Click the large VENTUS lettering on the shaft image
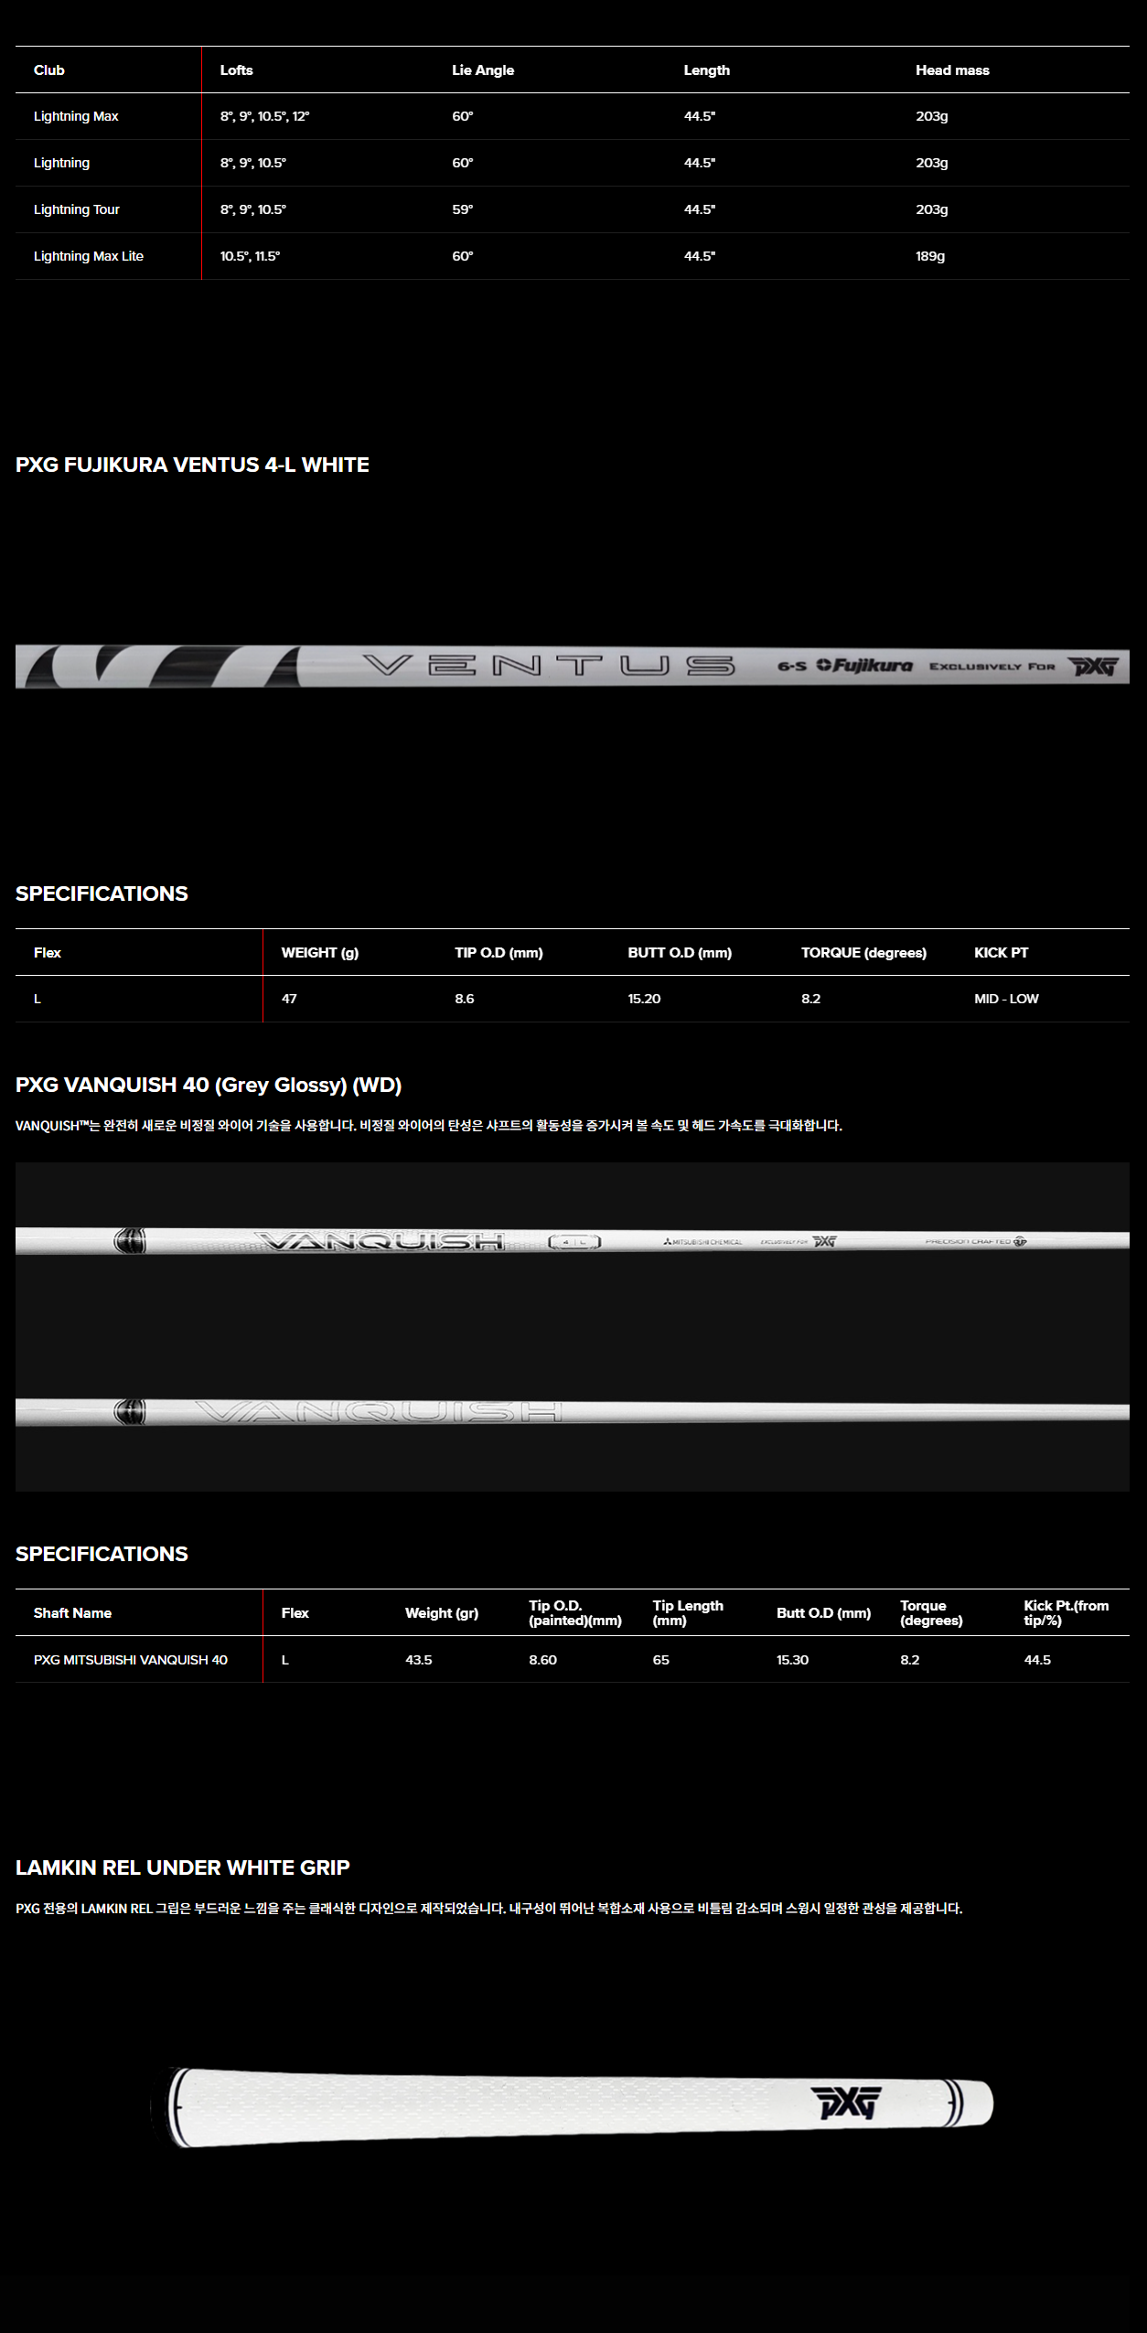 [x=549, y=666]
